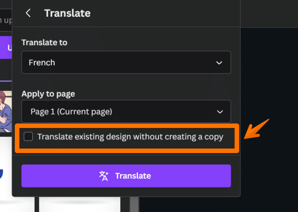The image size is (298, 212).
Task: Click the partially visible 'up' text at top-left
Action: (6, 20)
